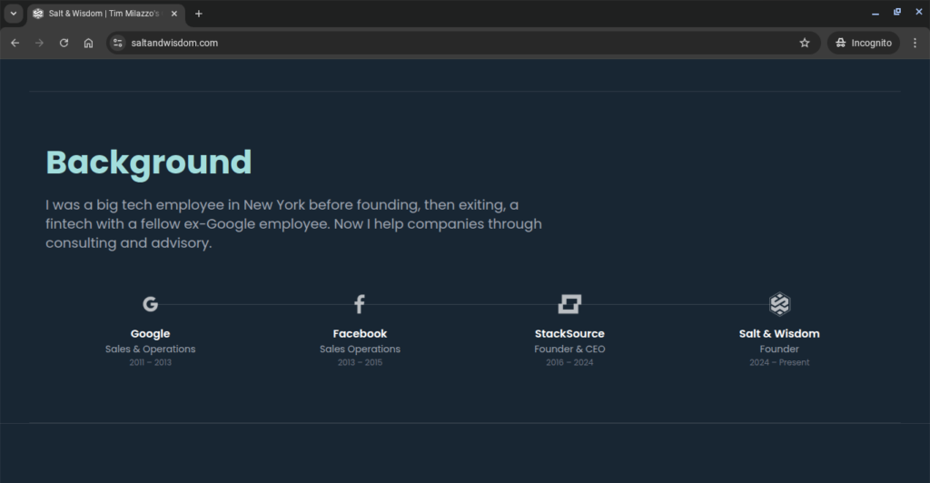
Task: Go back with the browser back arrow
Action: tap(15, 43)
